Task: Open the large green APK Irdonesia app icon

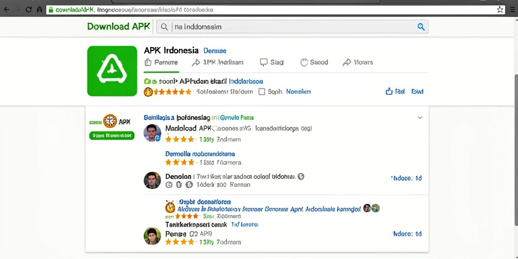Action: (x=112, y=71)
